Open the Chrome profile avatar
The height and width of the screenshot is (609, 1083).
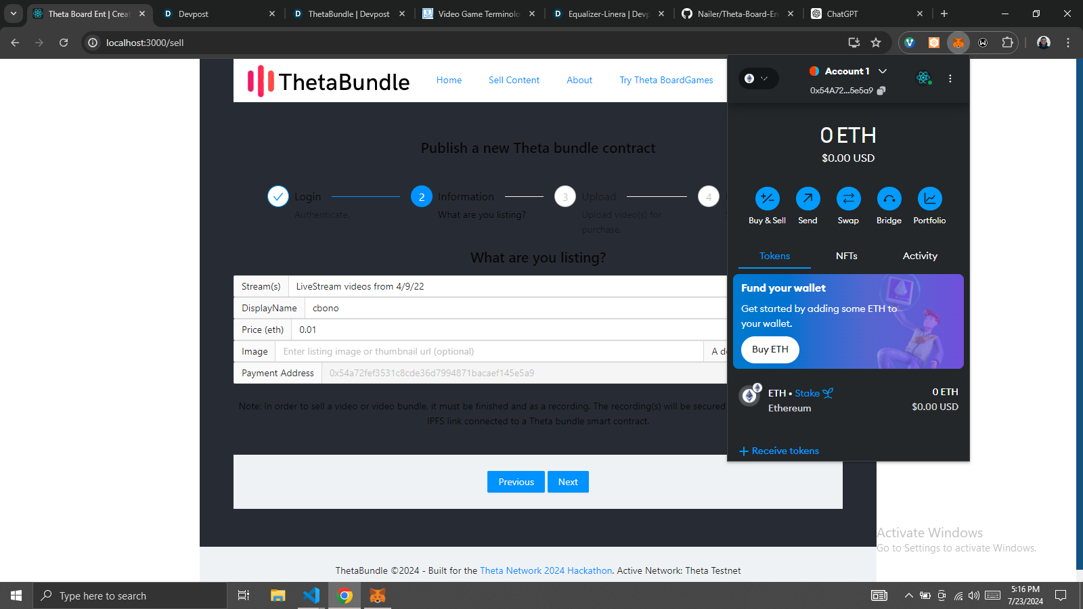click(x=1044, y=43)
